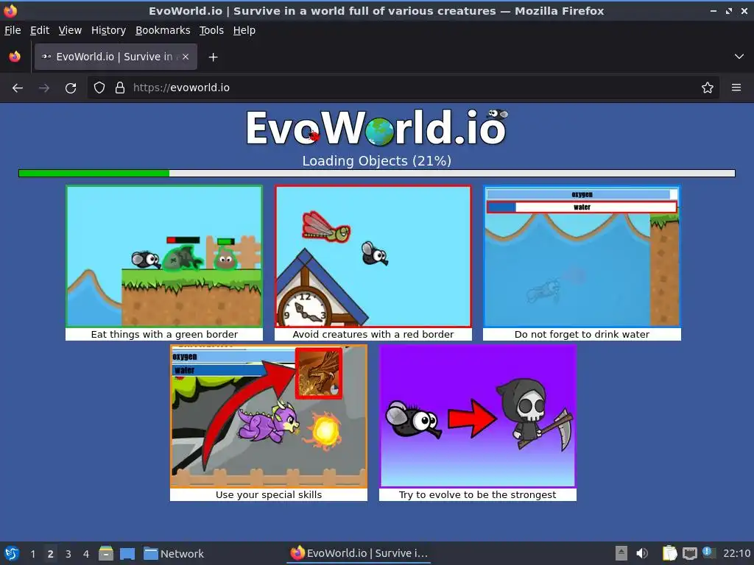
Task: Switch to workspace 4
Action: click(86, 554)
